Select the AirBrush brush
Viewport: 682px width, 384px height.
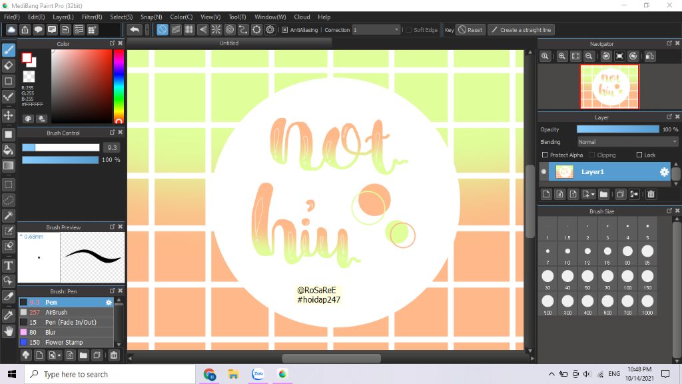tap(66, 312)
